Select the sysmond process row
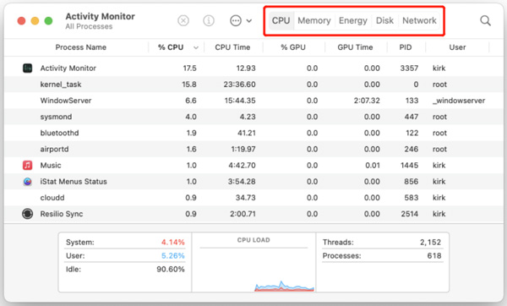The height and width of the screenshot is (306, 507). (253, 117)
